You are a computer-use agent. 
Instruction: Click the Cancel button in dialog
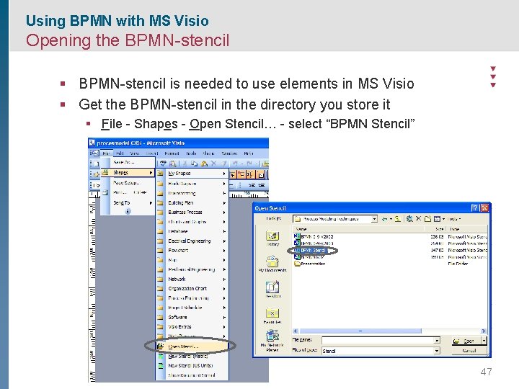click(469, 351)
